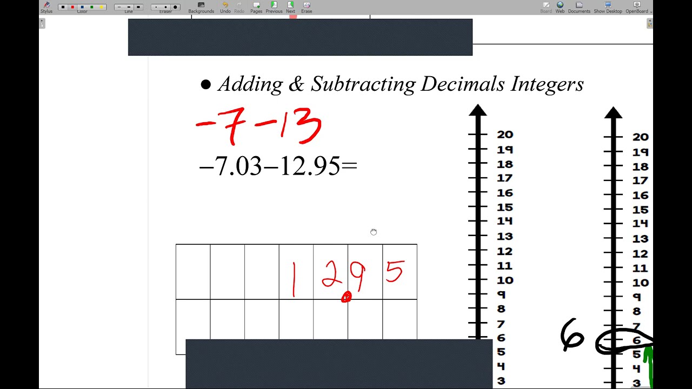Expand the right side panel tab
This screenshot has height=389, width=692.
650,23
